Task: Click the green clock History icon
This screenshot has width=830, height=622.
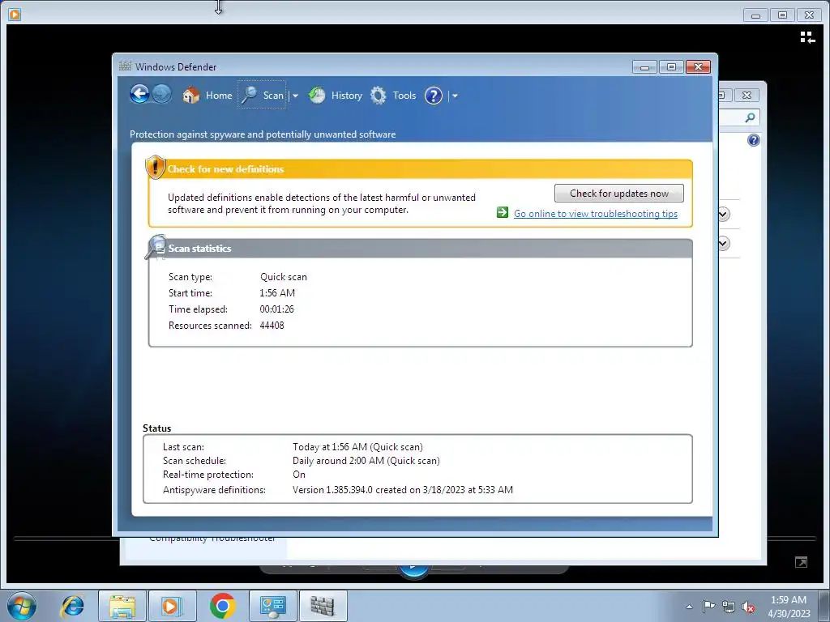Action: tap(317, 96)
